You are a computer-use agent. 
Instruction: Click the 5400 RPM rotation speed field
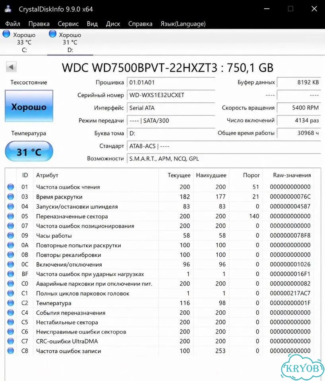coord(299,108)
